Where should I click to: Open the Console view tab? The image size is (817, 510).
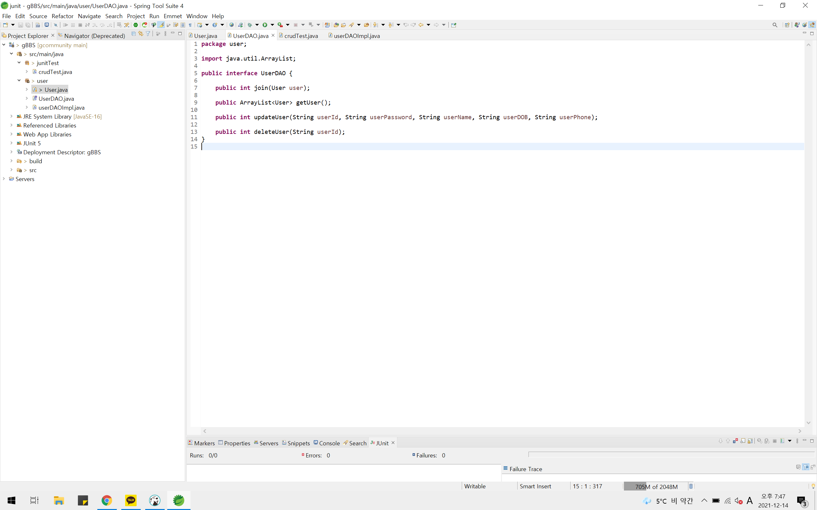click(x=329, y=443)
